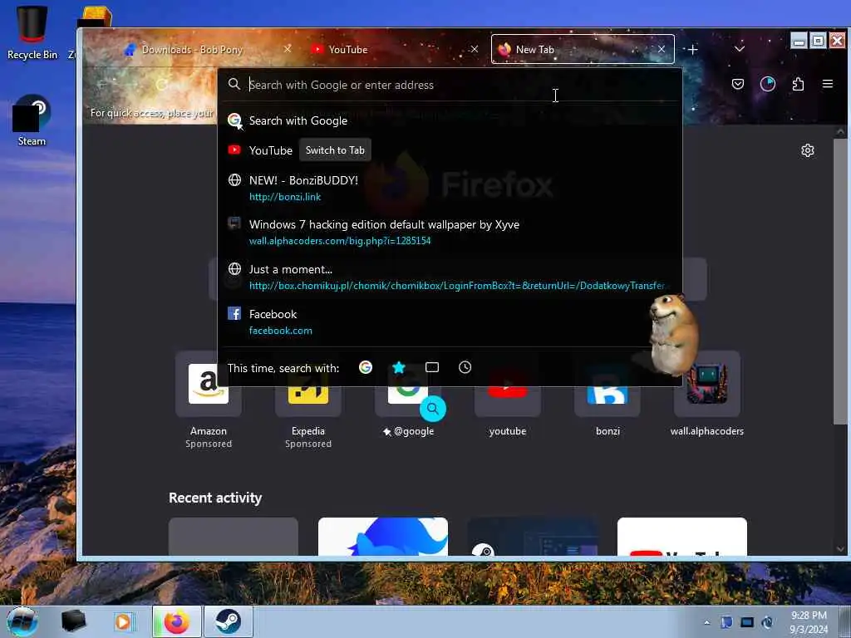Click the search magnifier in address bar
The height and width of the screenshot is (638, 851).
pos(234,84)
